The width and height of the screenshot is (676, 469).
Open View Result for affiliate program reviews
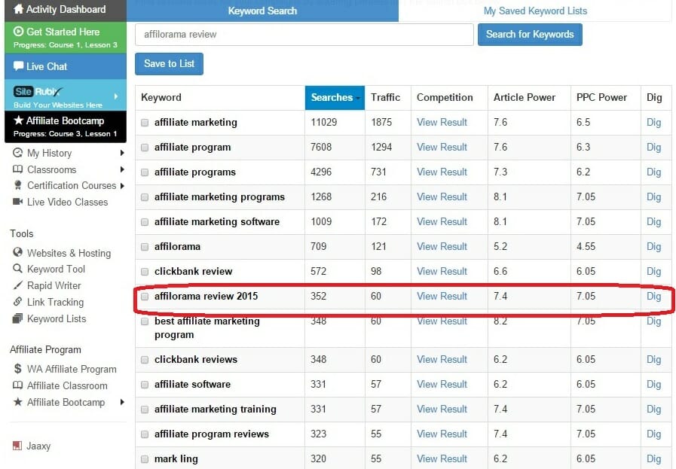tap(442, 434)
